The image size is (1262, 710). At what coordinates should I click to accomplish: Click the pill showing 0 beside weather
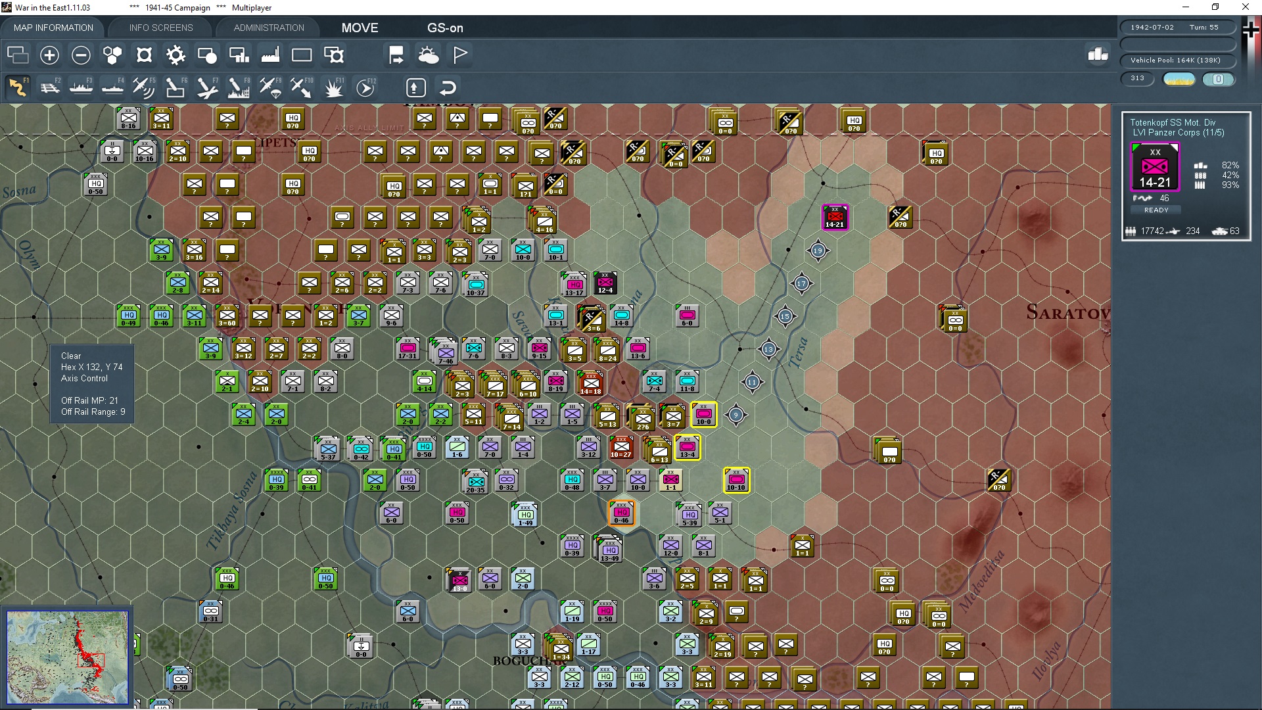pos(1218,79)
